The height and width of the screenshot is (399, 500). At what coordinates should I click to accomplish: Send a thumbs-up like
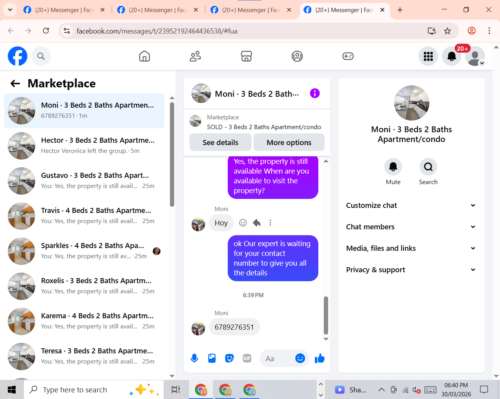(320, 358)
